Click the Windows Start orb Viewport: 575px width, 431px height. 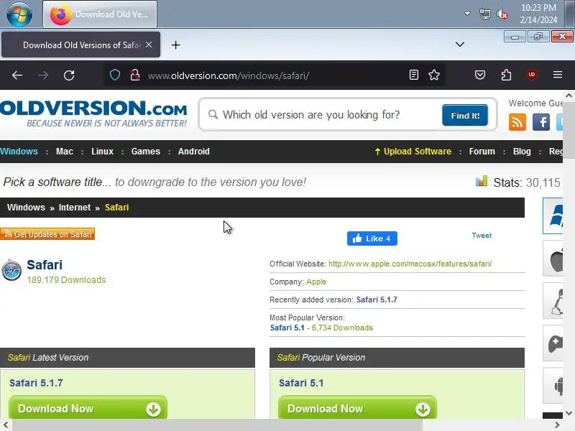(19, 14)
